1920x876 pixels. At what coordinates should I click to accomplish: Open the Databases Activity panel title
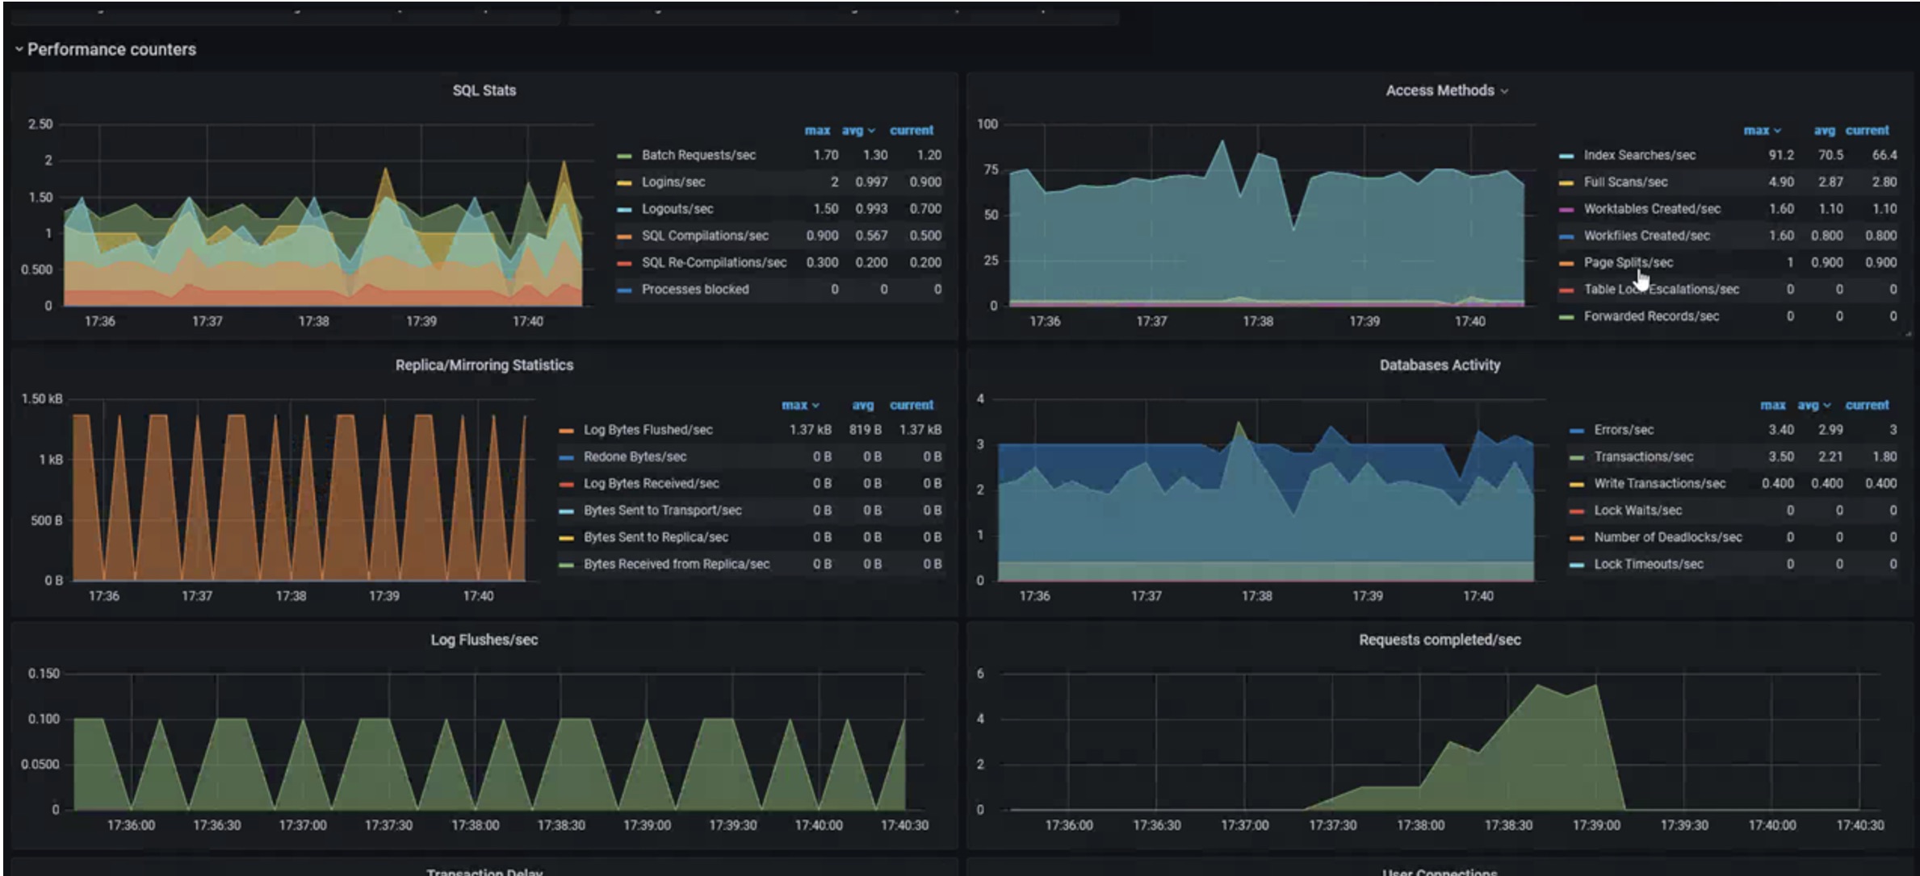point(1440,365)
